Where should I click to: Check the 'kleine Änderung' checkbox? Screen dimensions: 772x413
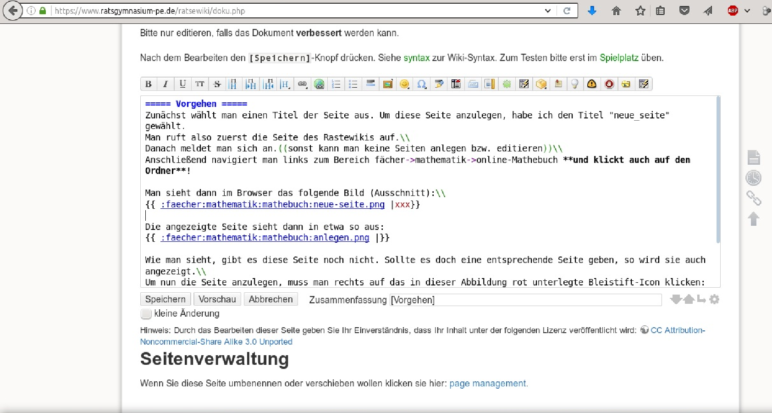click(146, 314)
